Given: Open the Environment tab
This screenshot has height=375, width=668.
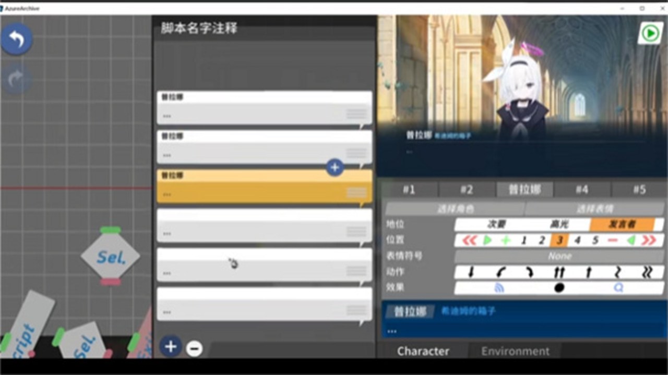Looking at the screenshot, I should (x=515, y=351).
